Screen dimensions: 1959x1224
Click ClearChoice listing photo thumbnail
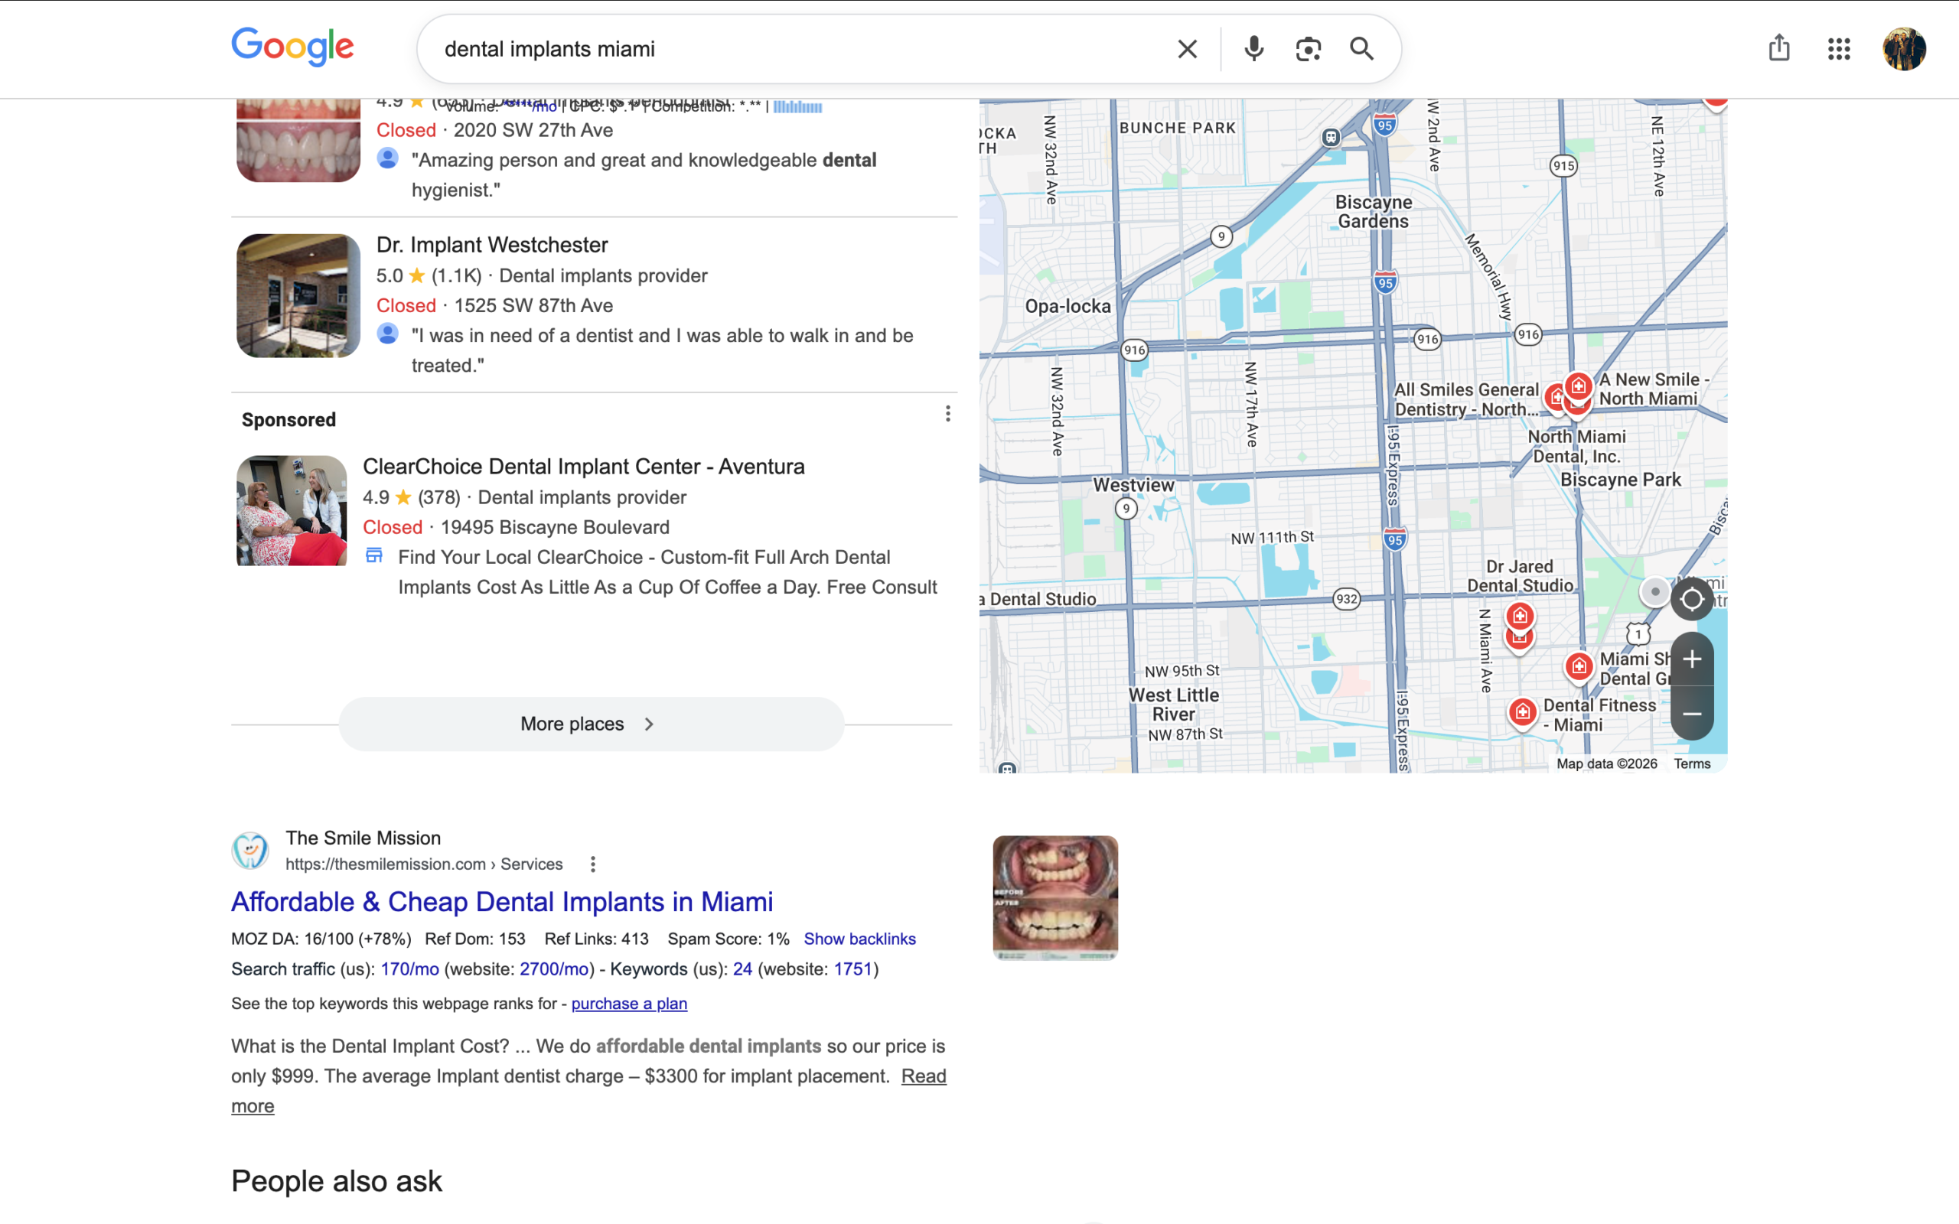[292, 510]
